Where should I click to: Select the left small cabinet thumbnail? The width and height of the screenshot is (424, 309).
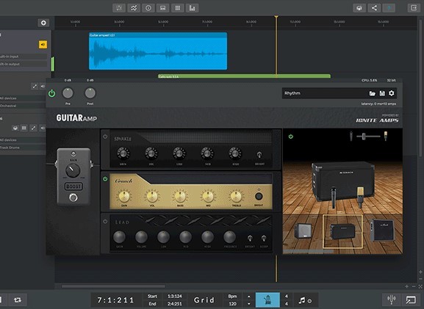(x=303, y=231)
